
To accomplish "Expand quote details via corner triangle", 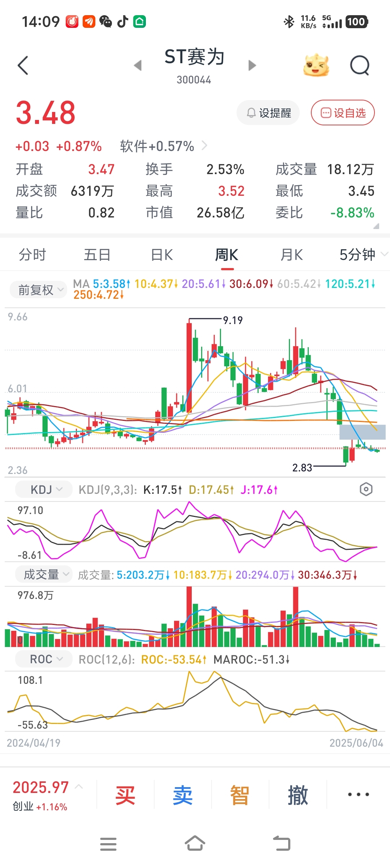I will [x=376, y=226].
